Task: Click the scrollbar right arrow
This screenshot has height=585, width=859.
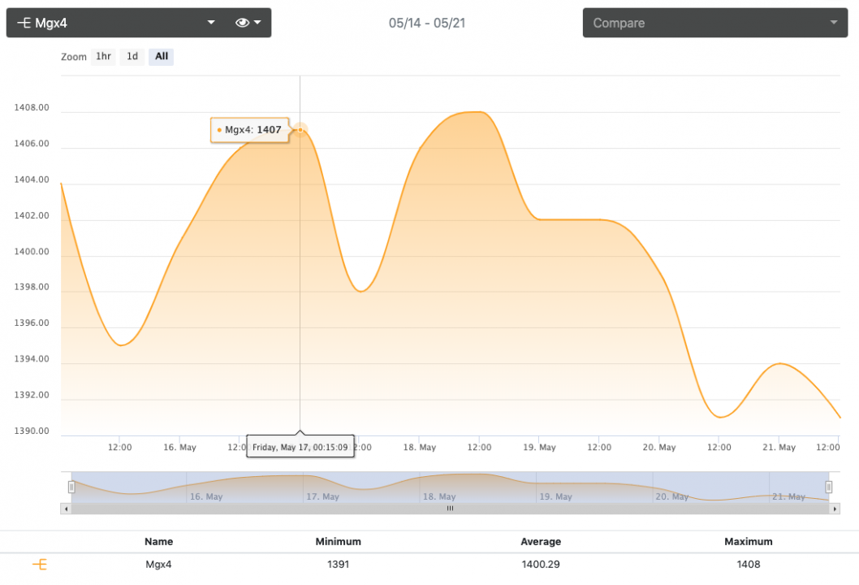Action: 835,509
